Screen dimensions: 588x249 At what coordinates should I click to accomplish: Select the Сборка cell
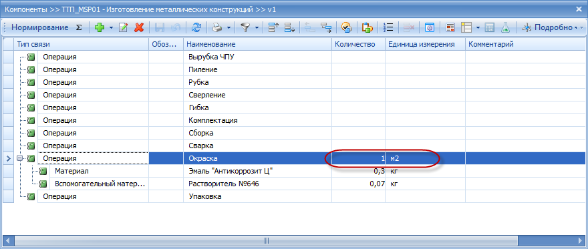258,133
